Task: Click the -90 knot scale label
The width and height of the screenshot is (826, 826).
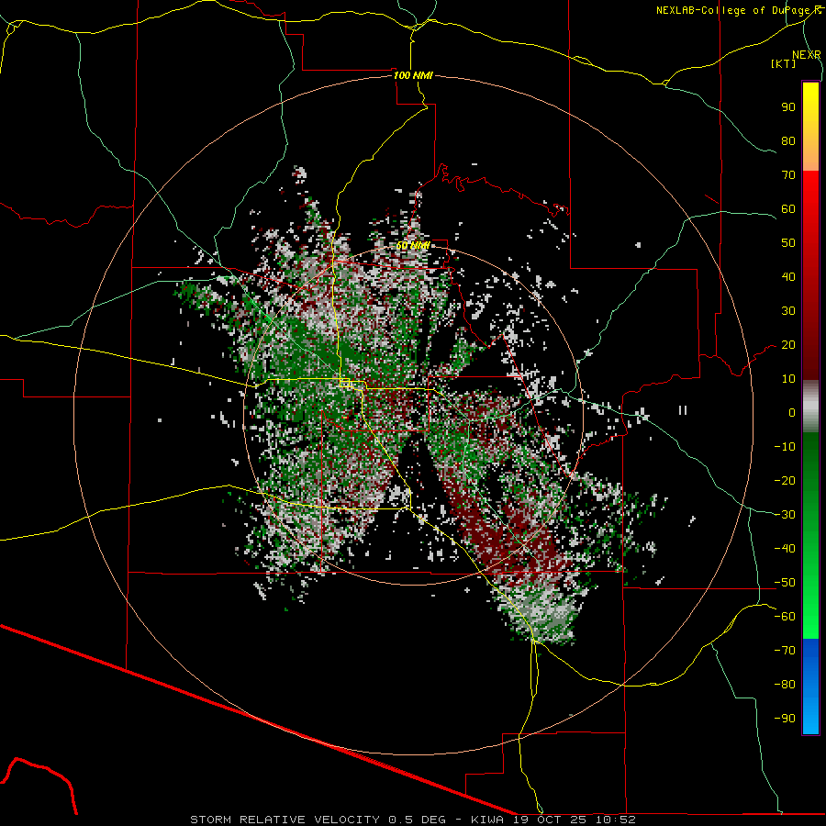Action: point(785,719)
